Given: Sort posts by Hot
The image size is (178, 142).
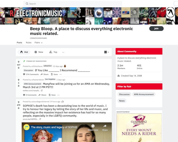Looking at the screenshot, I should coord(24,52).
